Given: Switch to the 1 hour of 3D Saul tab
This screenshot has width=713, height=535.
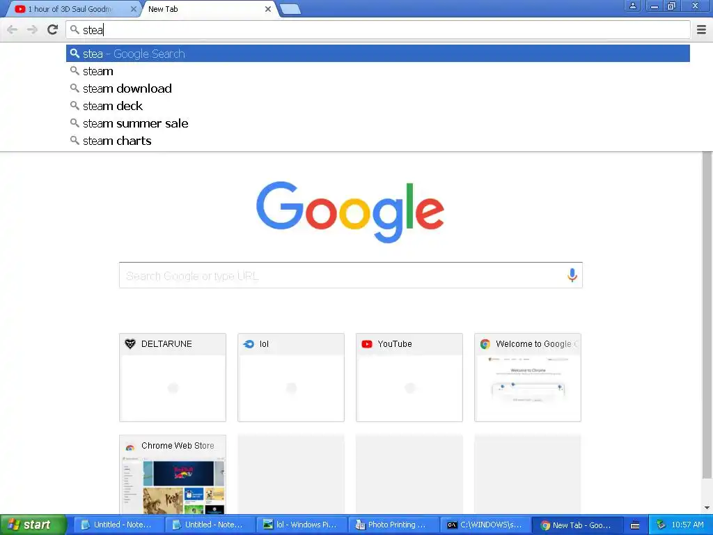Looking at the screenshot, I should coord(72,9).
